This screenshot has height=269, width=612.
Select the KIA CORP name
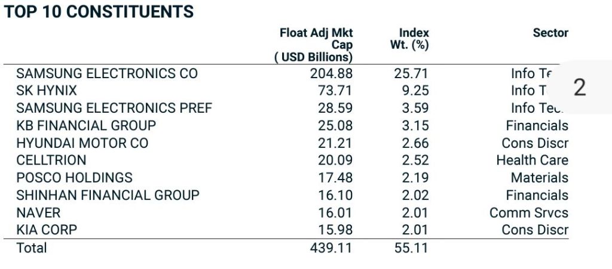click(47, 230)
